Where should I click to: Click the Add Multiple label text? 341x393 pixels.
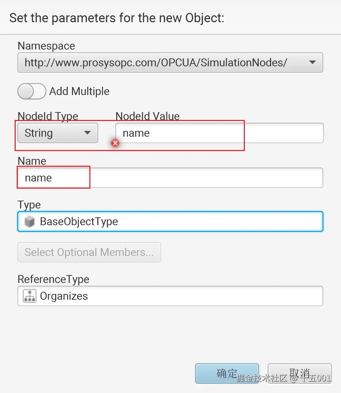(79, 92)
